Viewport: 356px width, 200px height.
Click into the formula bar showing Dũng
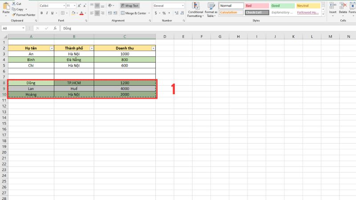tap(208, 28)
